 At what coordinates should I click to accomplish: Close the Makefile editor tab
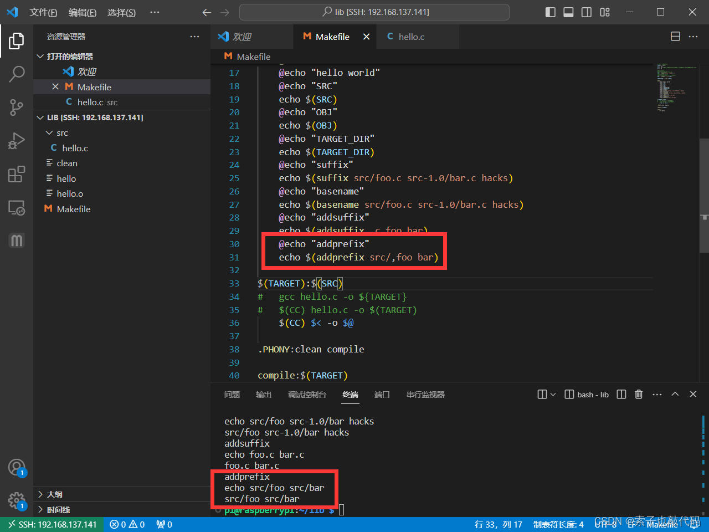point(366,37)
